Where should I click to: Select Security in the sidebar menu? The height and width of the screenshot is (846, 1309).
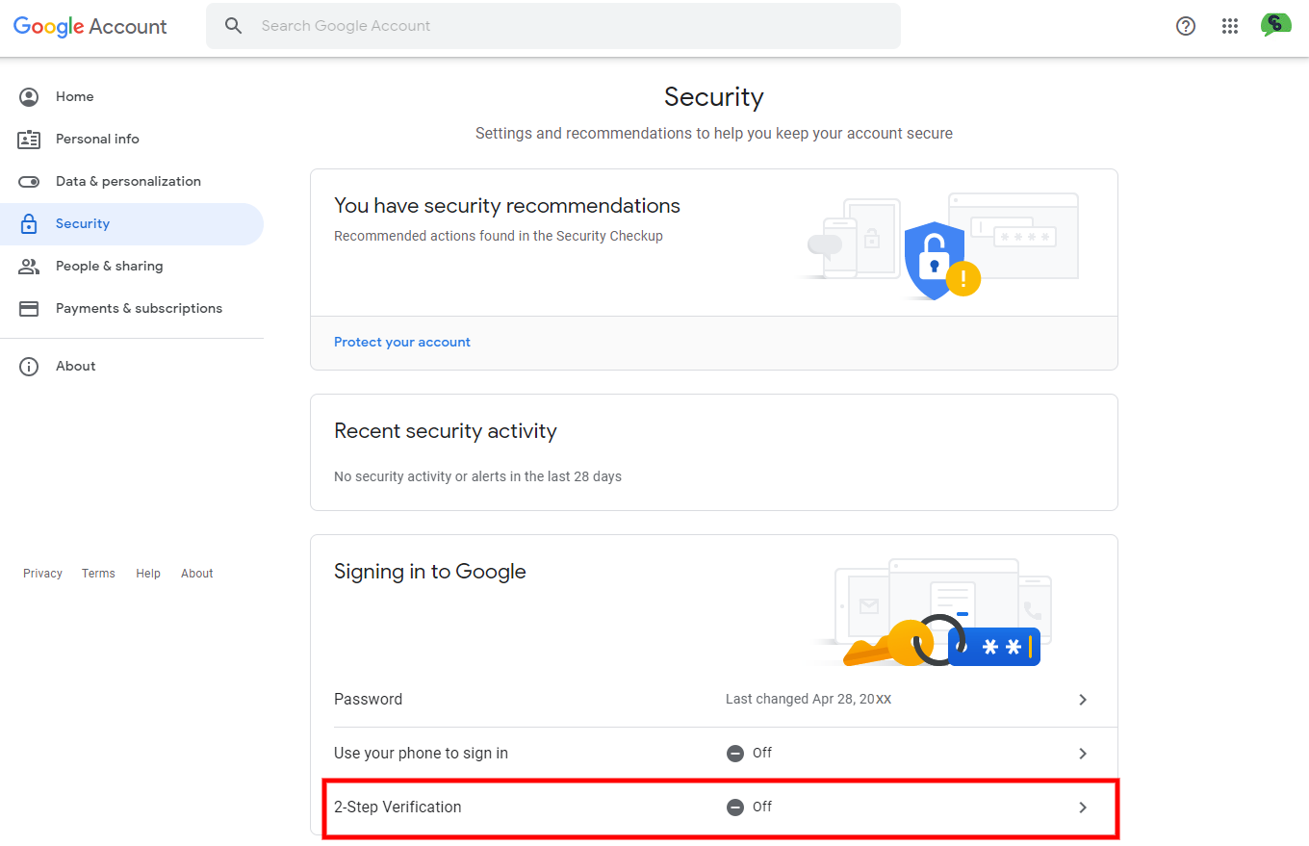132,223
